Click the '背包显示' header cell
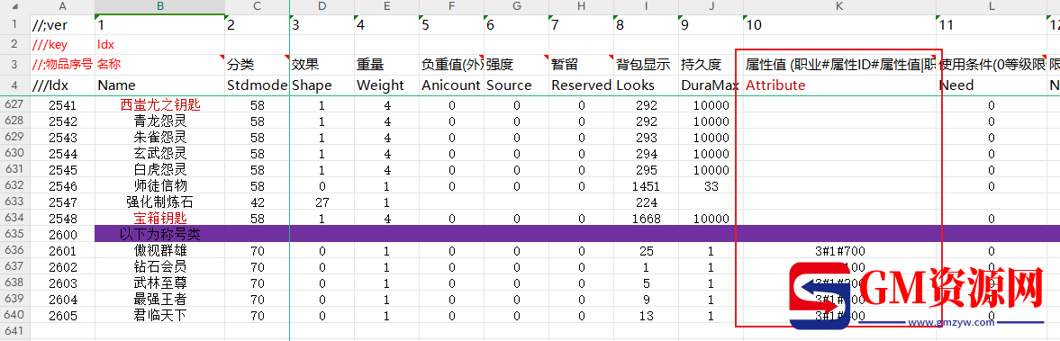The width and height of the screenshot is (1060, 341). coord(647,65)
